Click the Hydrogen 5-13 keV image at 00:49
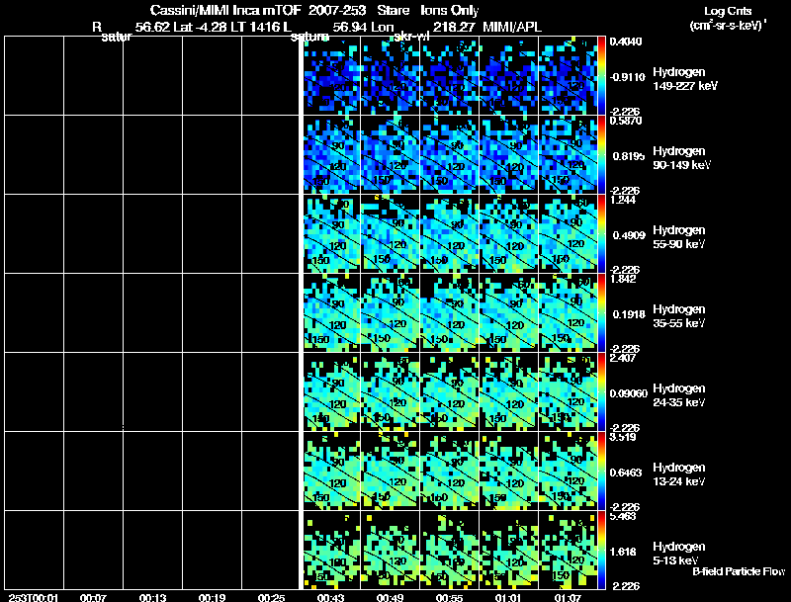791x602 pixels. point(390,551)
